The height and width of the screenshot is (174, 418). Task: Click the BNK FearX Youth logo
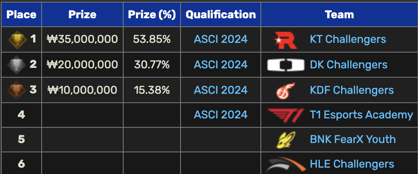285,139
